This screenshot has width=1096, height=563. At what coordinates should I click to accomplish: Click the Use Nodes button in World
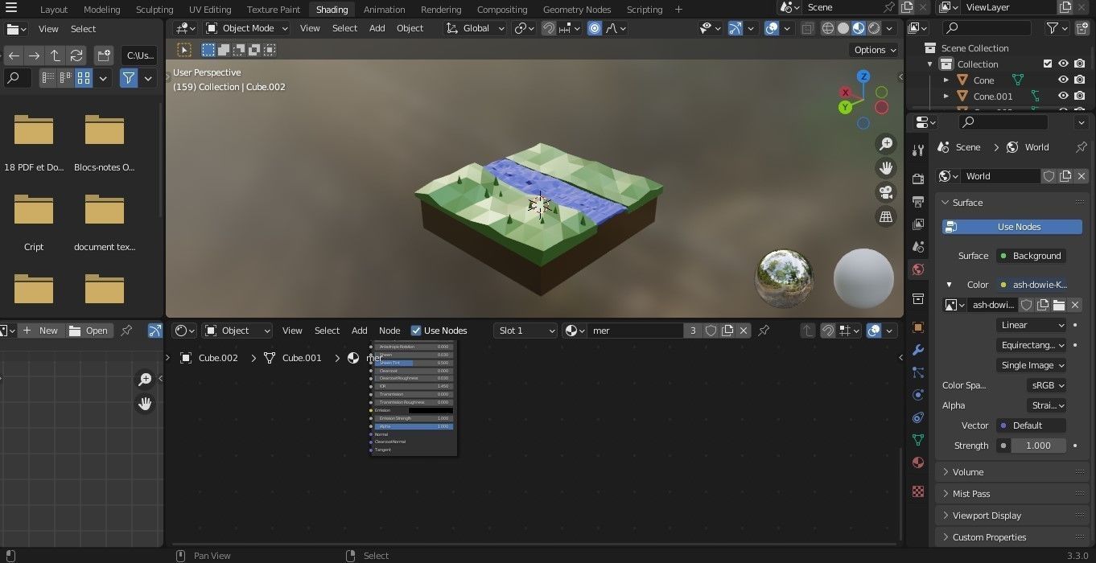tap(1012, 227)
